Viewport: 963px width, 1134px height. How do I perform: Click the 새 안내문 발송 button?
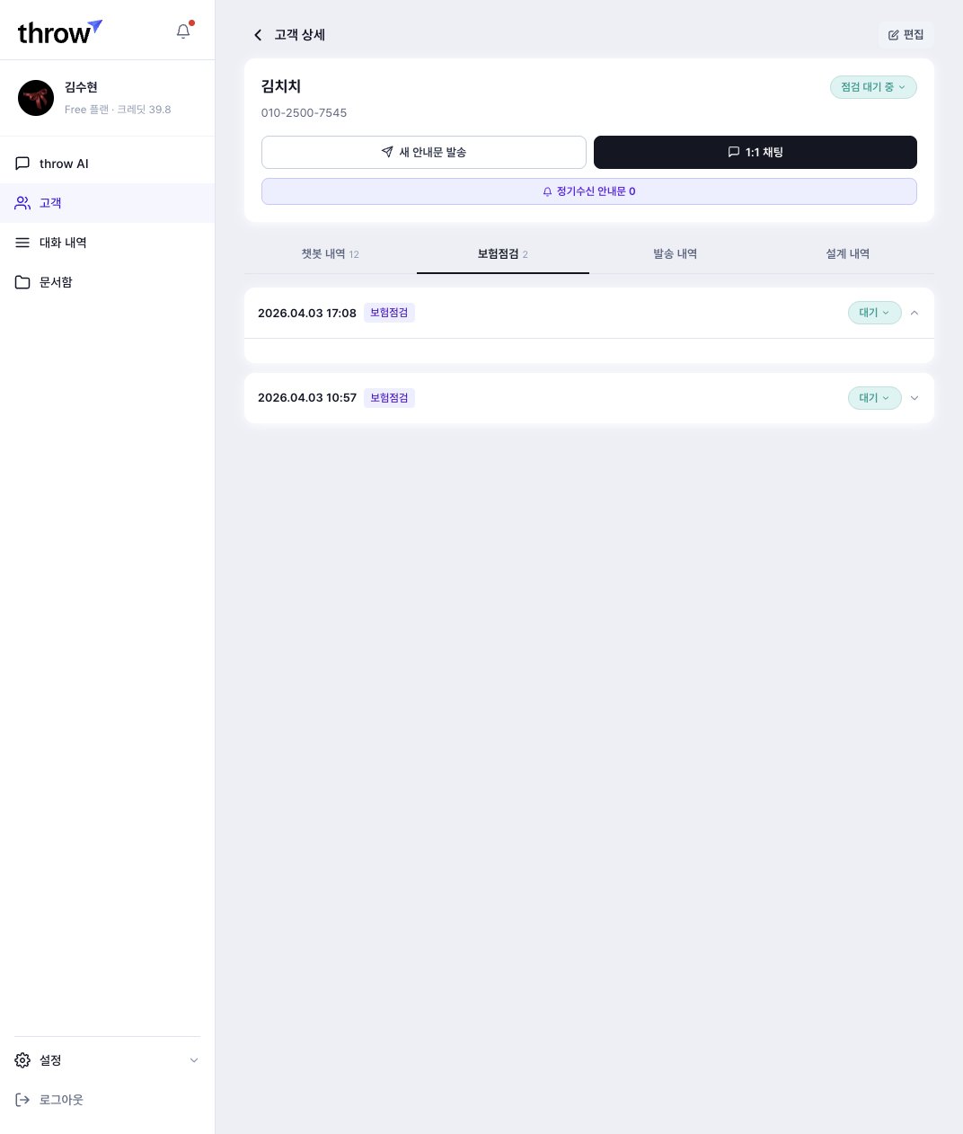[424, 152]
